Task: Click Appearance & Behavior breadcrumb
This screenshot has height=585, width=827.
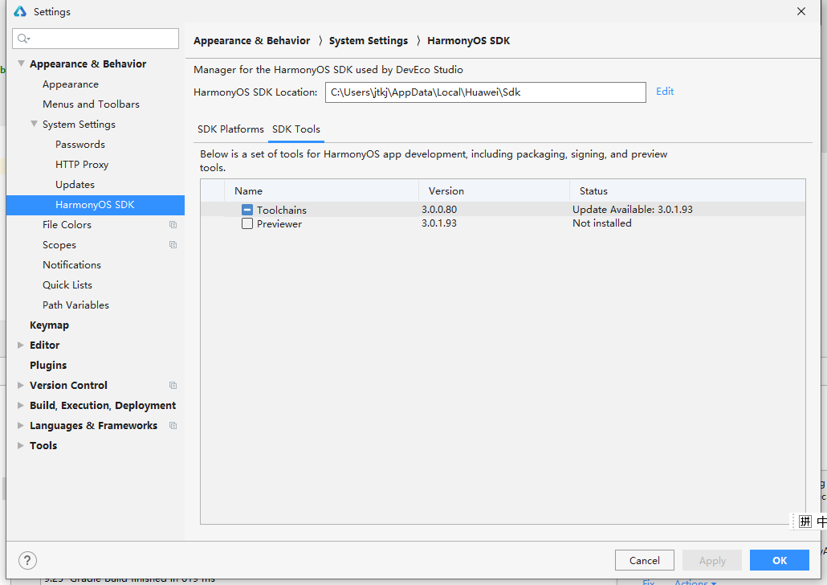Action: pyautogui.click(x=251, y=41)
